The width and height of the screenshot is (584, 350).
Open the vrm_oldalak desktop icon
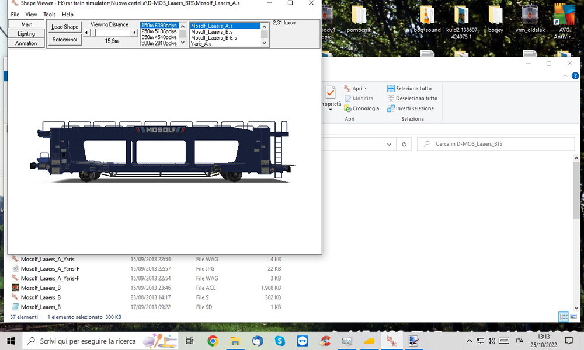pos(530,19)
